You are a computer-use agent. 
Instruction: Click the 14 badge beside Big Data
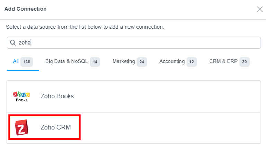tap(95, 62)
